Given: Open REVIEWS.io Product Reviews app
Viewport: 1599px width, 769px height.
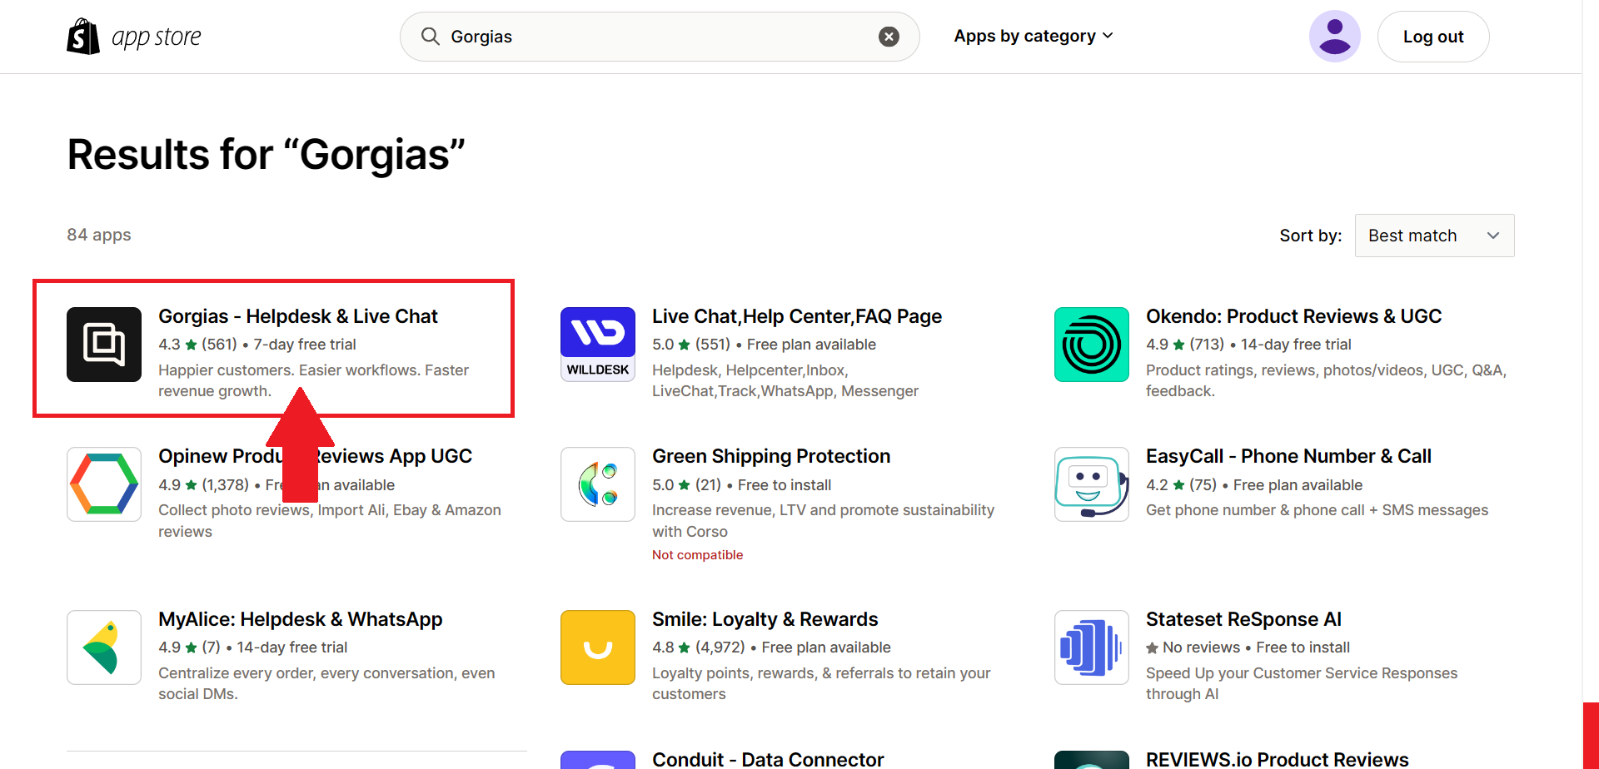Looking at the screenshot, I should pos(1278,759).
